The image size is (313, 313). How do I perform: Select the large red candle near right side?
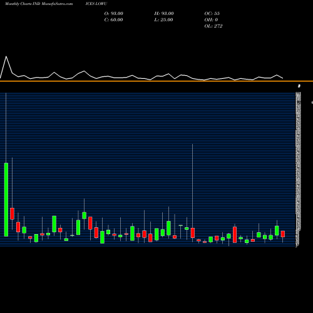pos(235,235)
